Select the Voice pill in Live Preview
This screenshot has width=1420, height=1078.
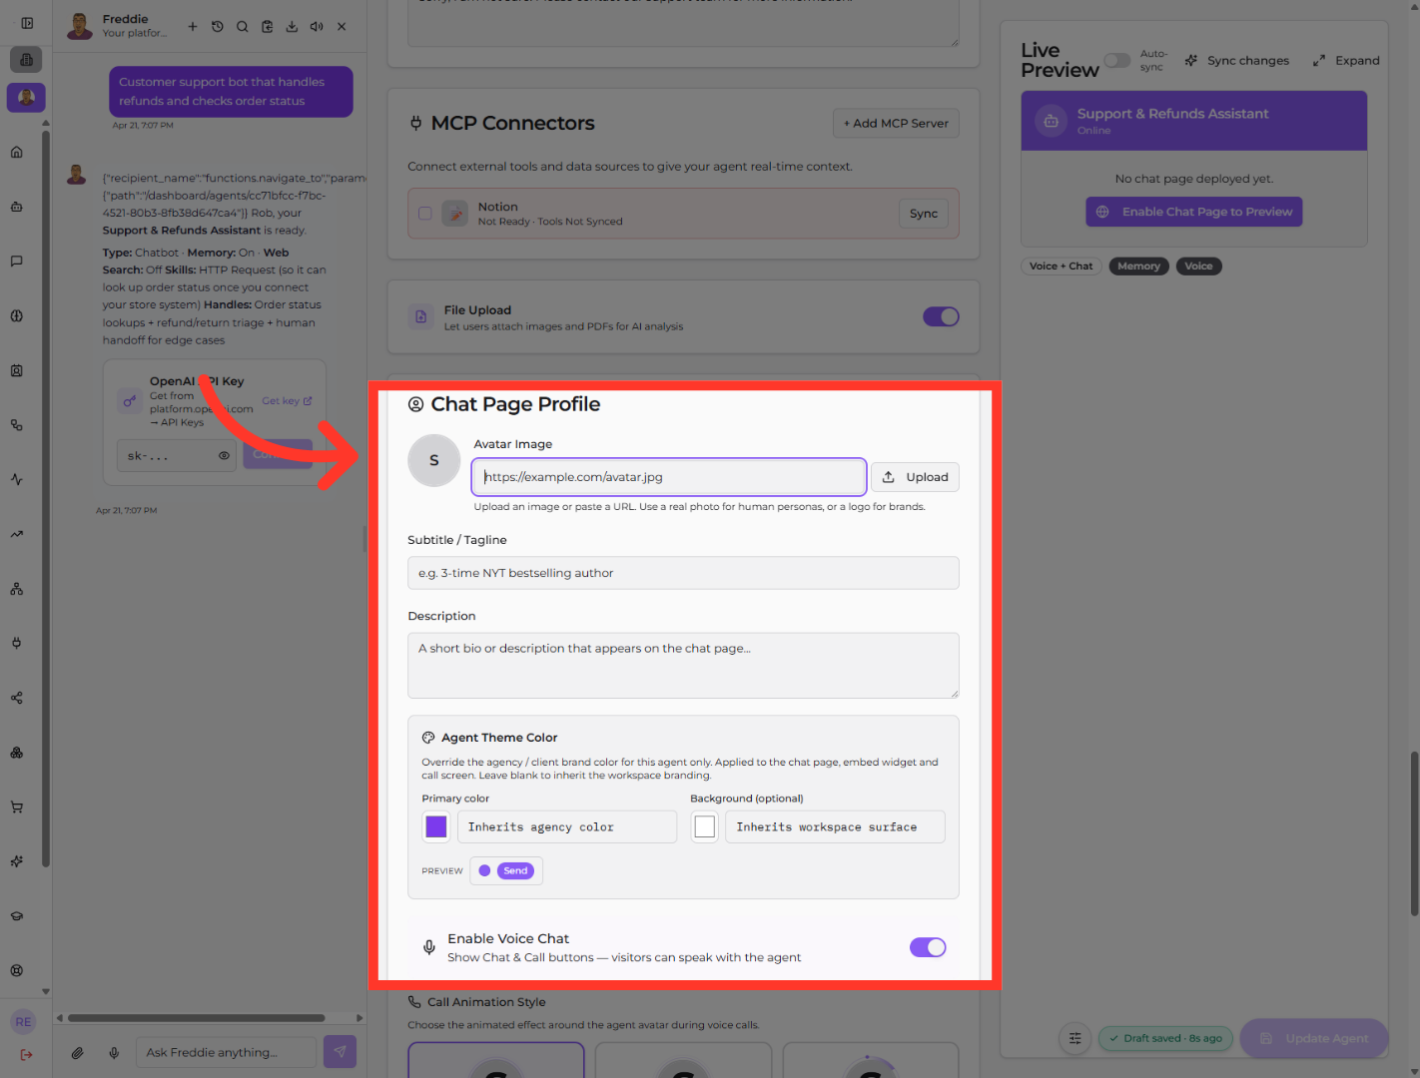point(1198,267)
